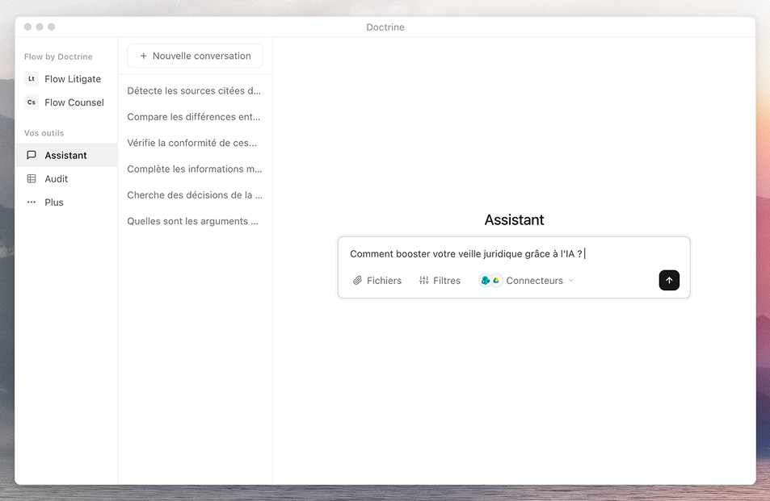Select the Assistant tool label
The width and height of the screenshot is (770, 501).
coord(65,156)
